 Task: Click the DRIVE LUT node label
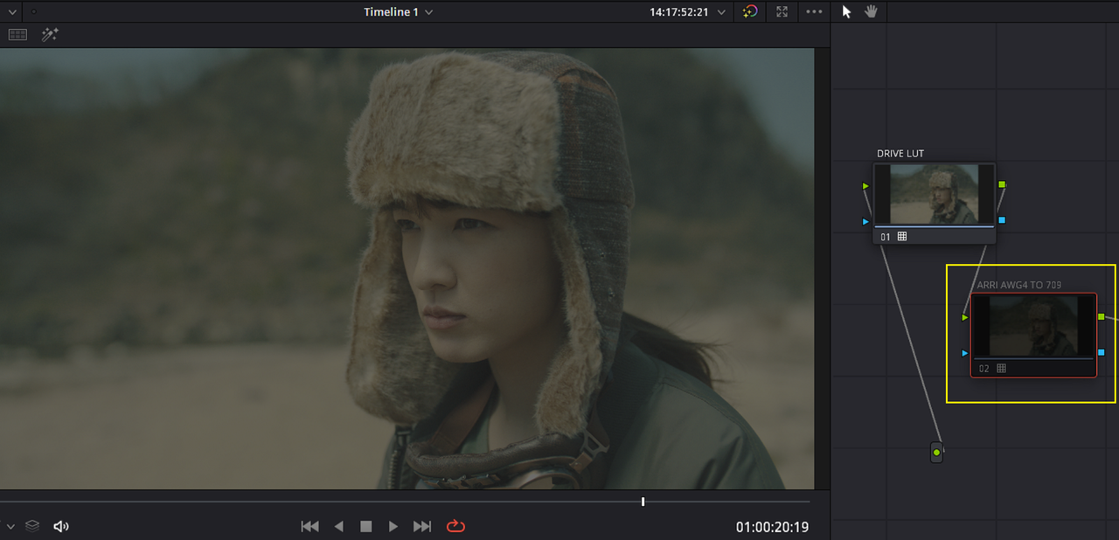900,154
